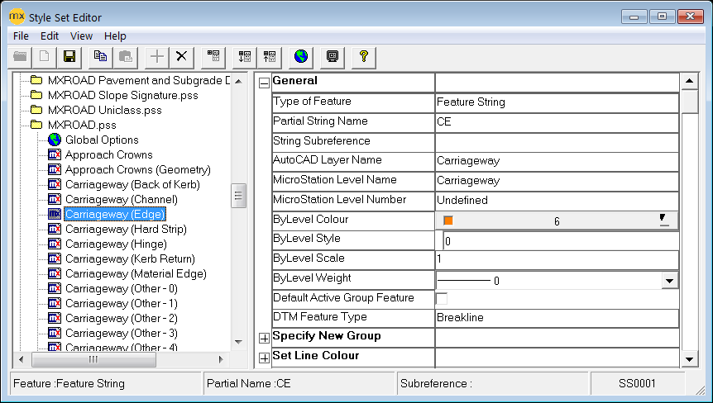This screenshot has height=403, width=713.
Task: Click the grid list toolbar icon without arrows
Action: [213, 57]
